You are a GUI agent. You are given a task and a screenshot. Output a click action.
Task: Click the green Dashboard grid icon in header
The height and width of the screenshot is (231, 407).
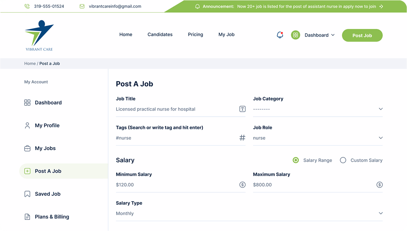pyautogui.click(x=296, y=35)
